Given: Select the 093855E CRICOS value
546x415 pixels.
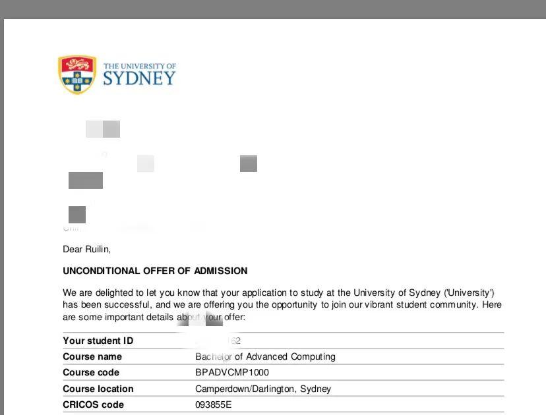Looking at the screenshot, I should click(x=213, y=404).
